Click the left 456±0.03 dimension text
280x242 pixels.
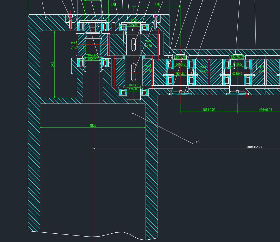pos(209,110)
